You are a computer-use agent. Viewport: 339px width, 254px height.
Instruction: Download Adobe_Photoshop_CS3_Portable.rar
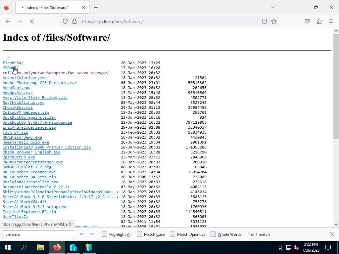click(x=40, y=83)
